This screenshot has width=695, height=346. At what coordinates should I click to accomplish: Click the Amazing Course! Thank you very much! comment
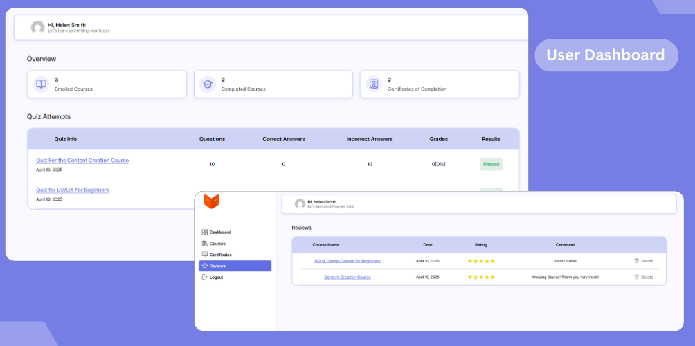565,277
